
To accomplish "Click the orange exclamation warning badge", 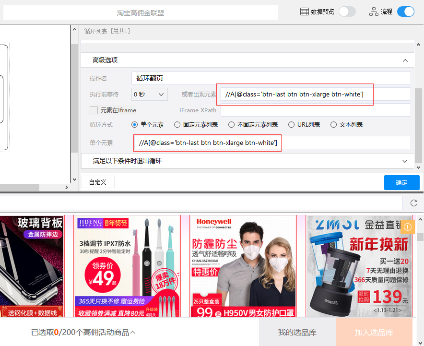I will (408, 227).
